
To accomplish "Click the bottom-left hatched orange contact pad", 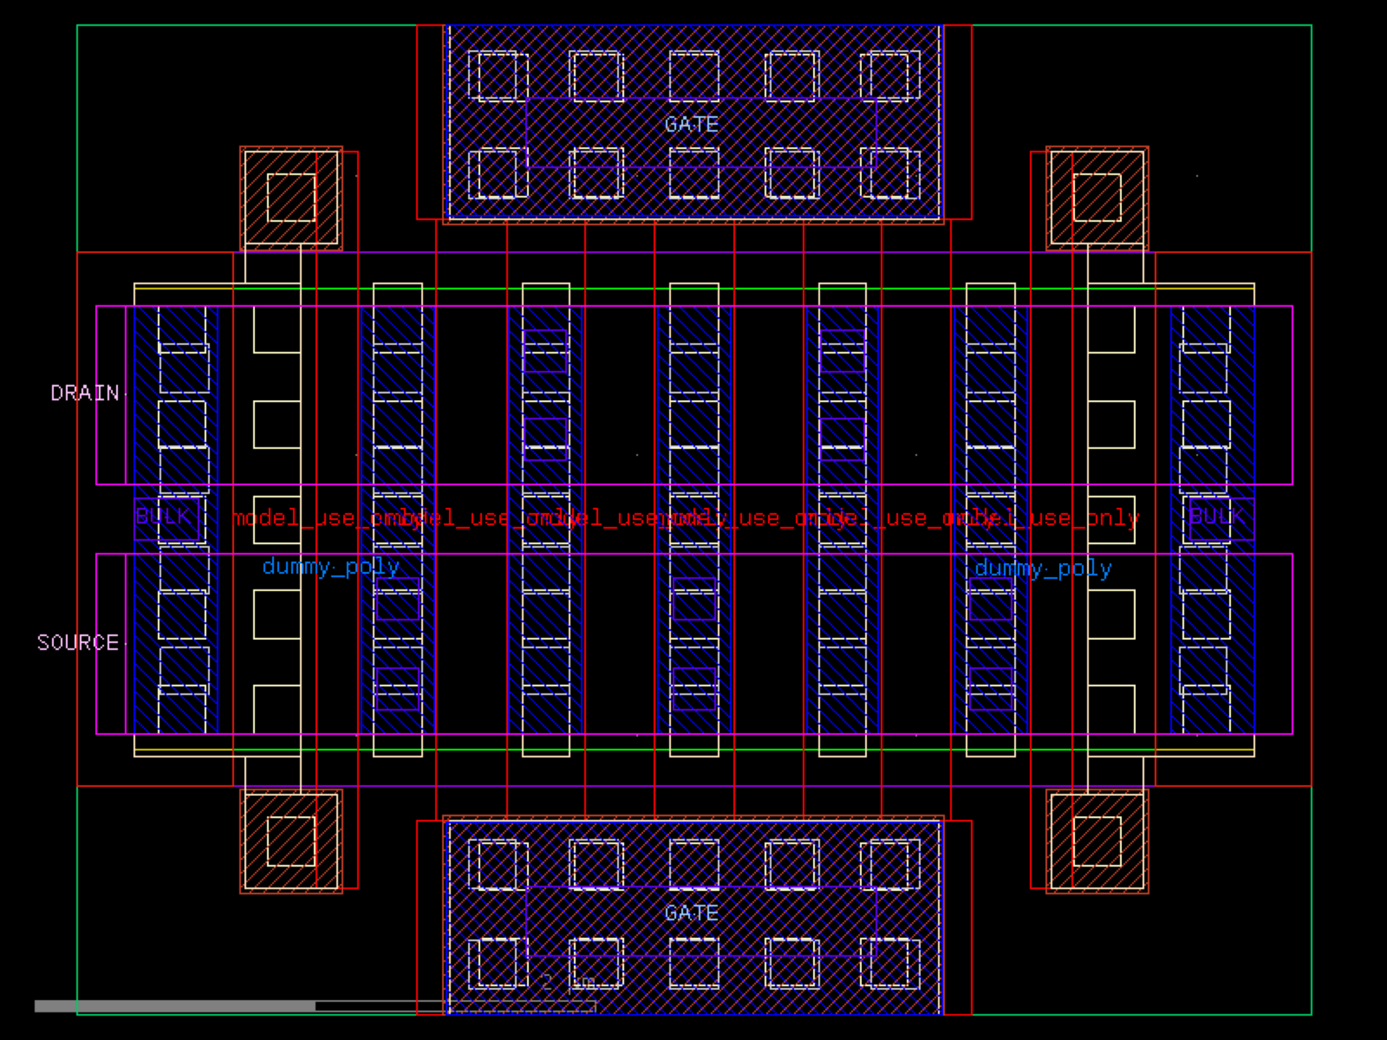I will (x=291, y=841).
